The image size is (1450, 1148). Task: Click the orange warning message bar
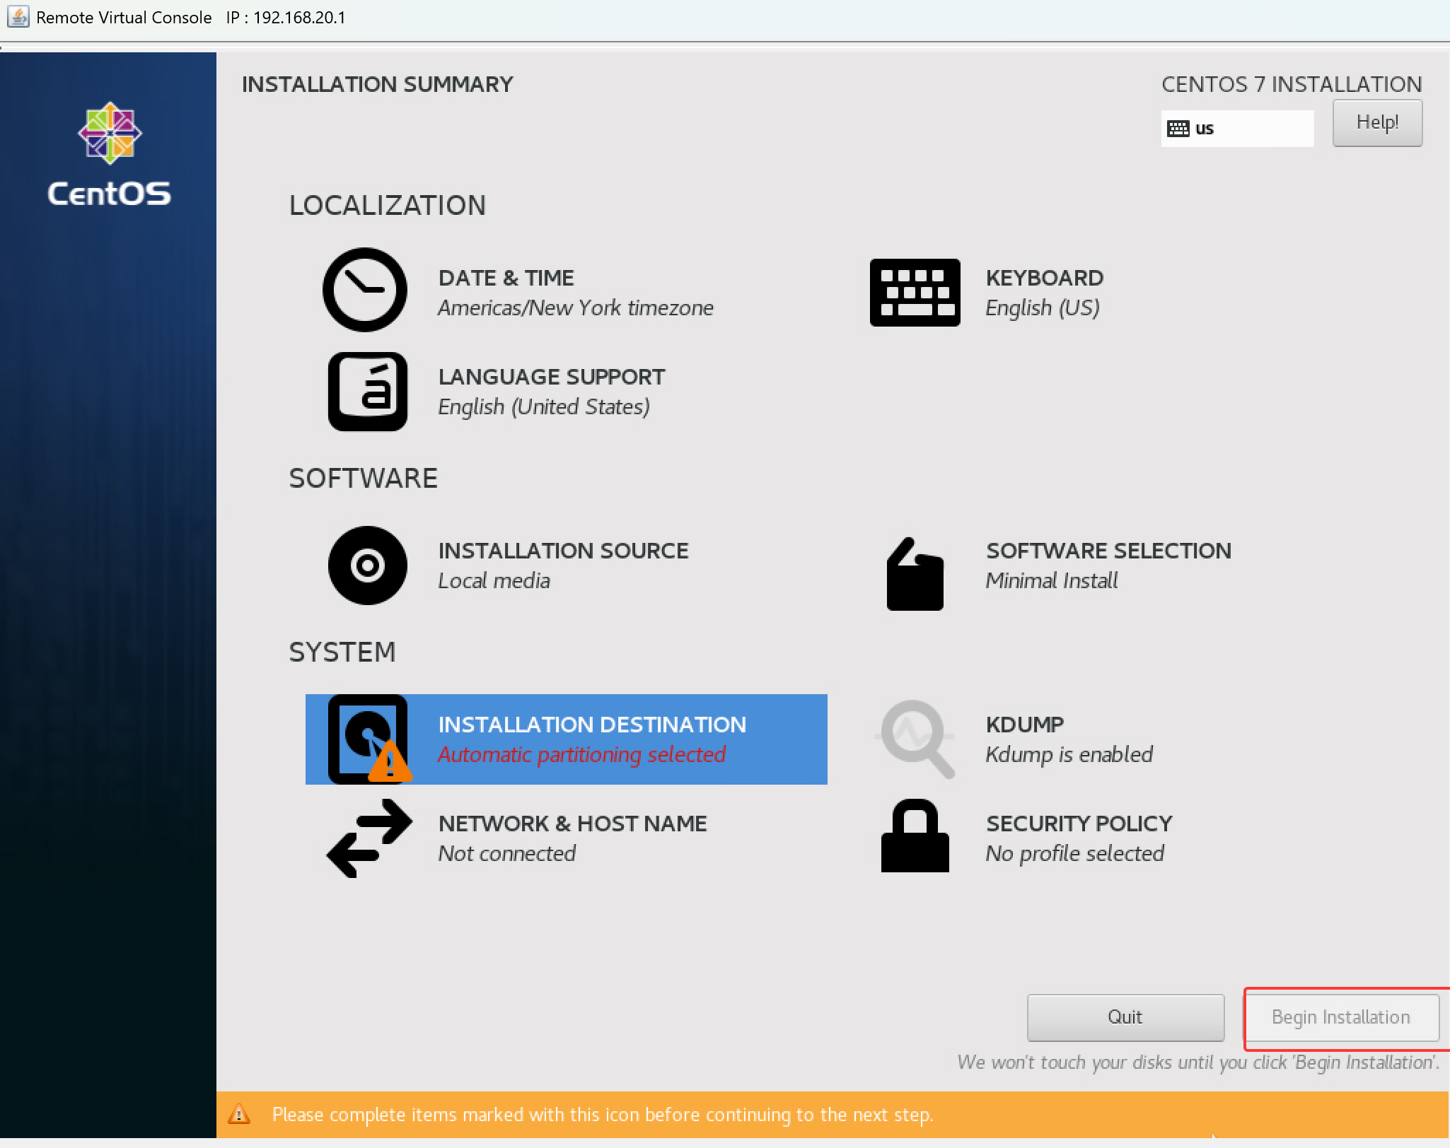point(832,1115)
